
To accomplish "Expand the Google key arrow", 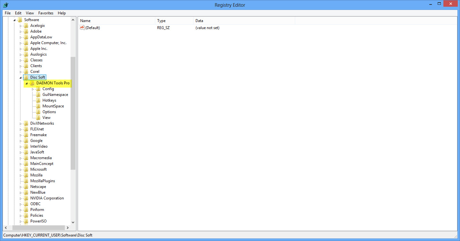I will (21, 141).
